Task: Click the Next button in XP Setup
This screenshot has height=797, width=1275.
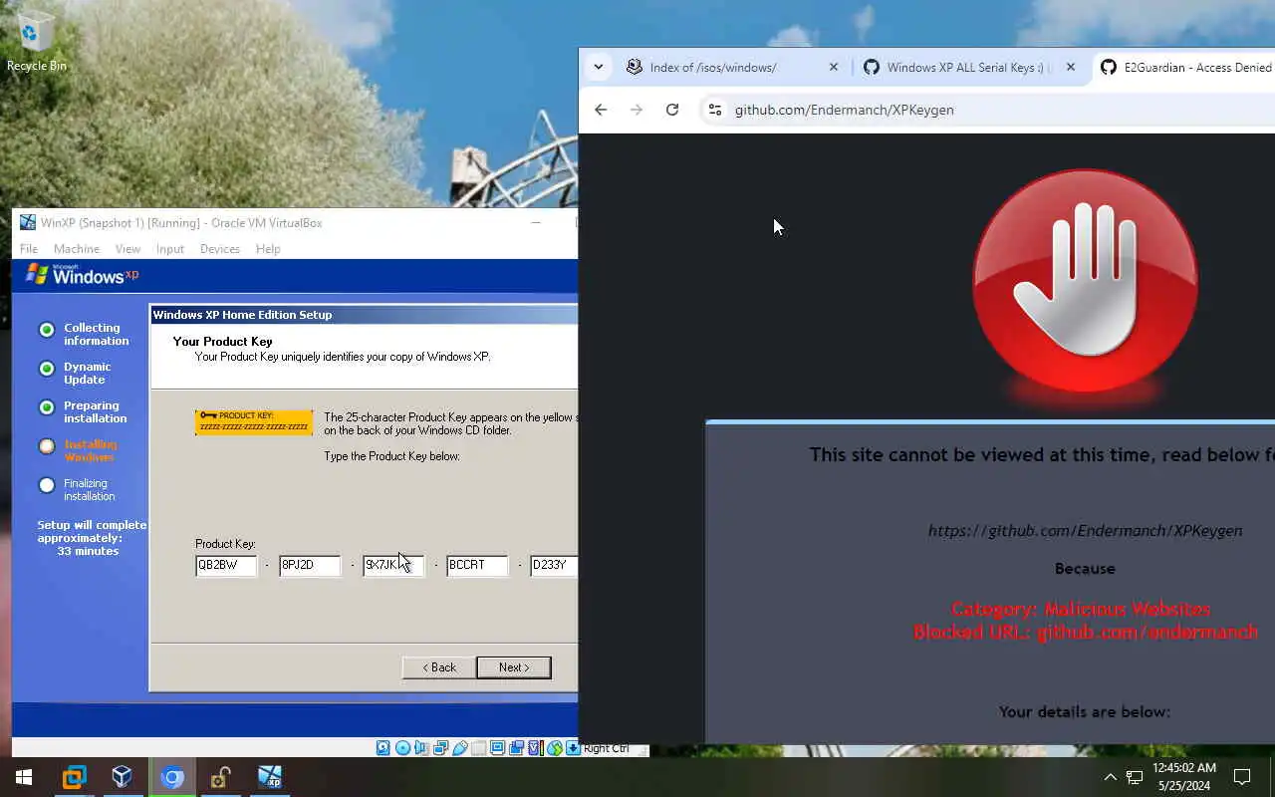Action: click(514, 667)
